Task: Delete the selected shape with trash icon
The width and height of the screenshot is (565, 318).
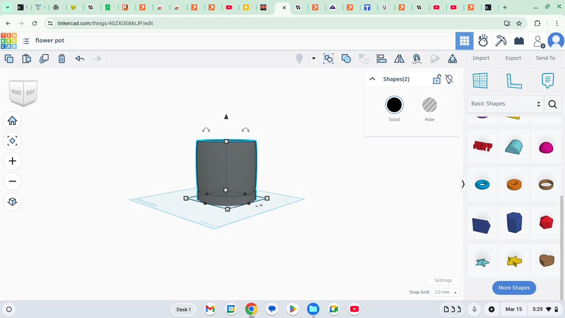Action: pos(62,59)
